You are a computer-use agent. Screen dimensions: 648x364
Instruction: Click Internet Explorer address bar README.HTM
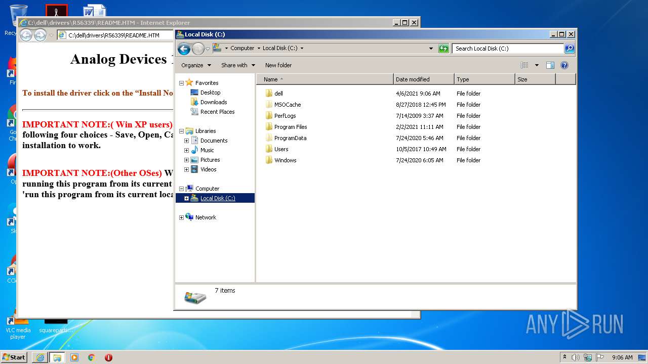coord(115,35)
